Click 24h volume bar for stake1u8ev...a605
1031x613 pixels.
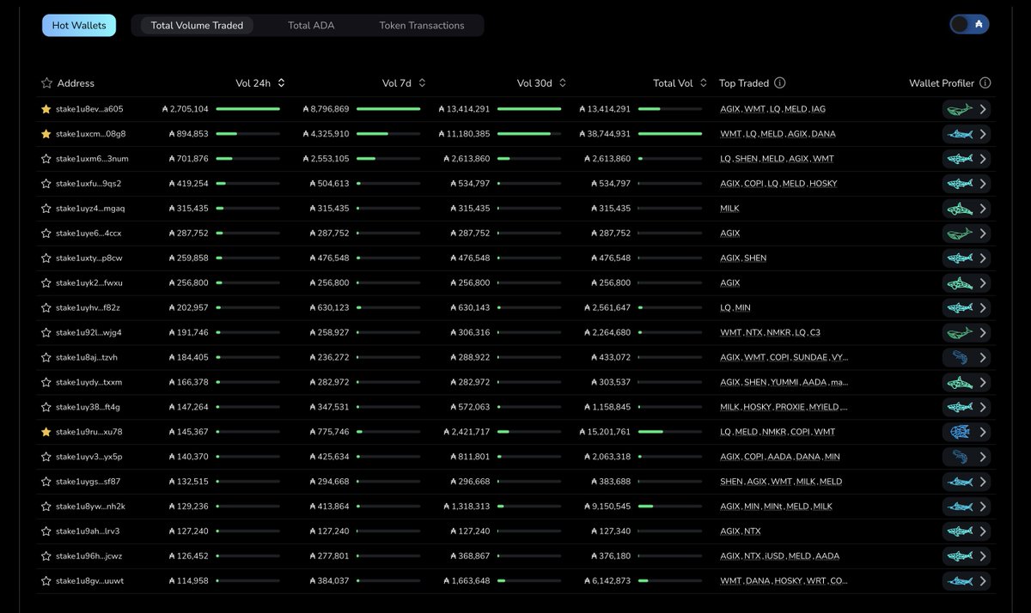pyautogui.click(x=248, y=109)
